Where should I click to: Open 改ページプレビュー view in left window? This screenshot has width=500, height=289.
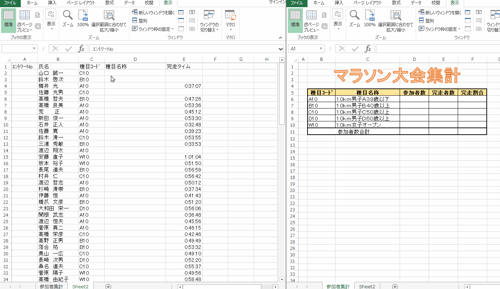click(x=24, y=21)
